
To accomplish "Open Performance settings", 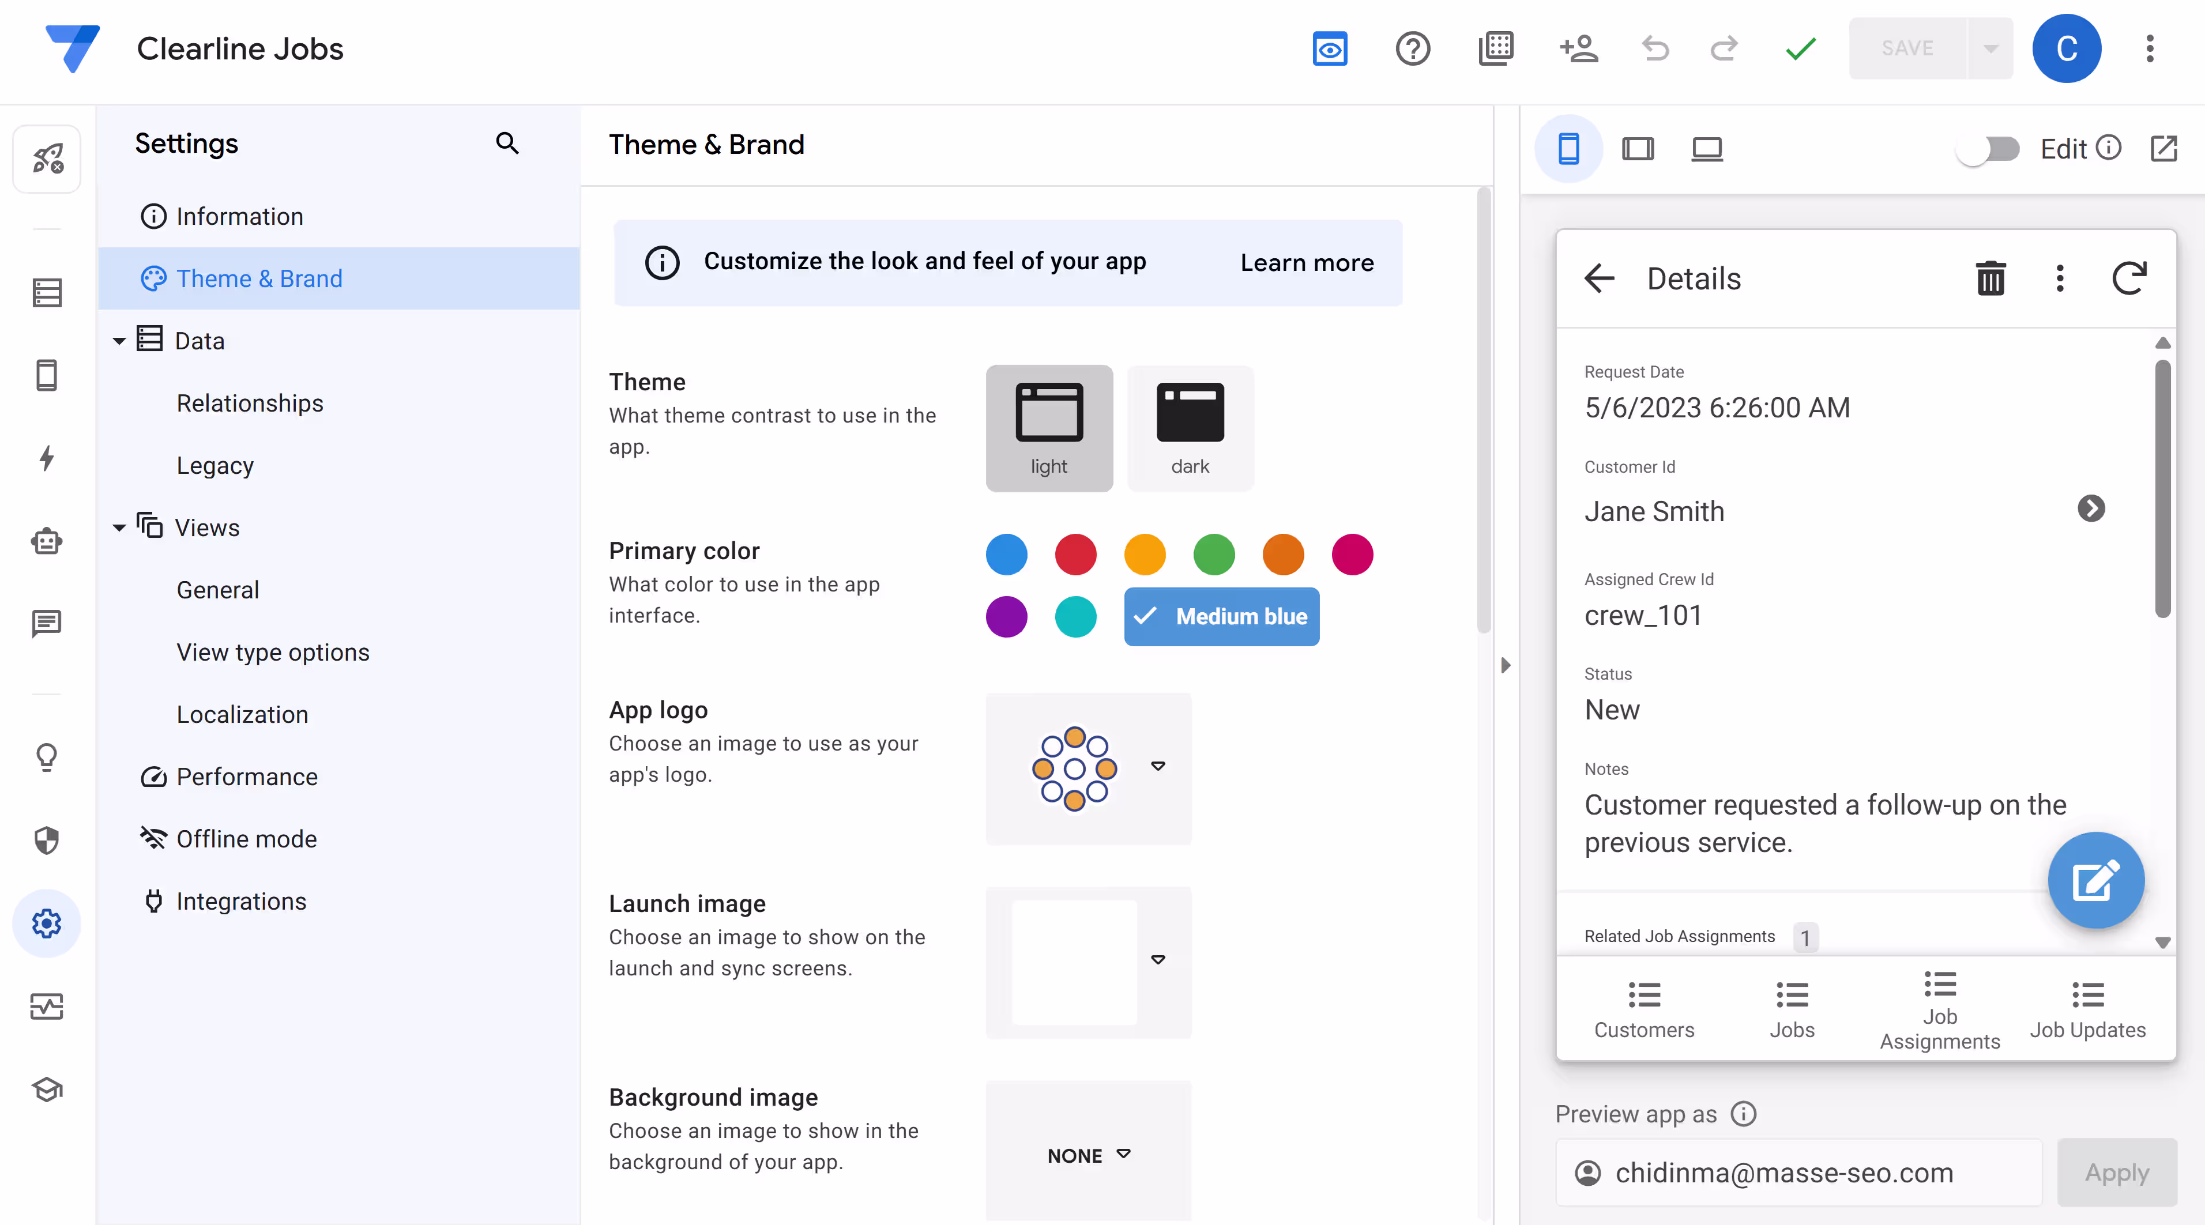I will point(339,777).
